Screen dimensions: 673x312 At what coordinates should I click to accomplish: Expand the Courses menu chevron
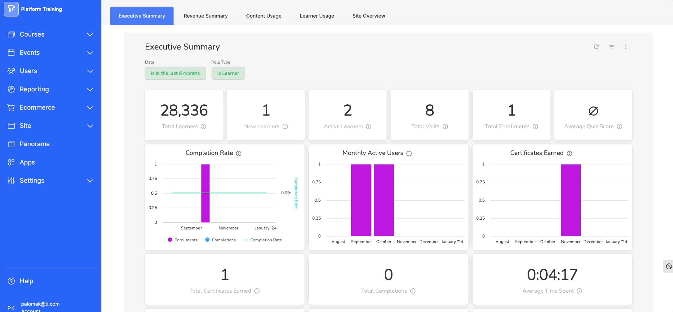coord(90,34)
